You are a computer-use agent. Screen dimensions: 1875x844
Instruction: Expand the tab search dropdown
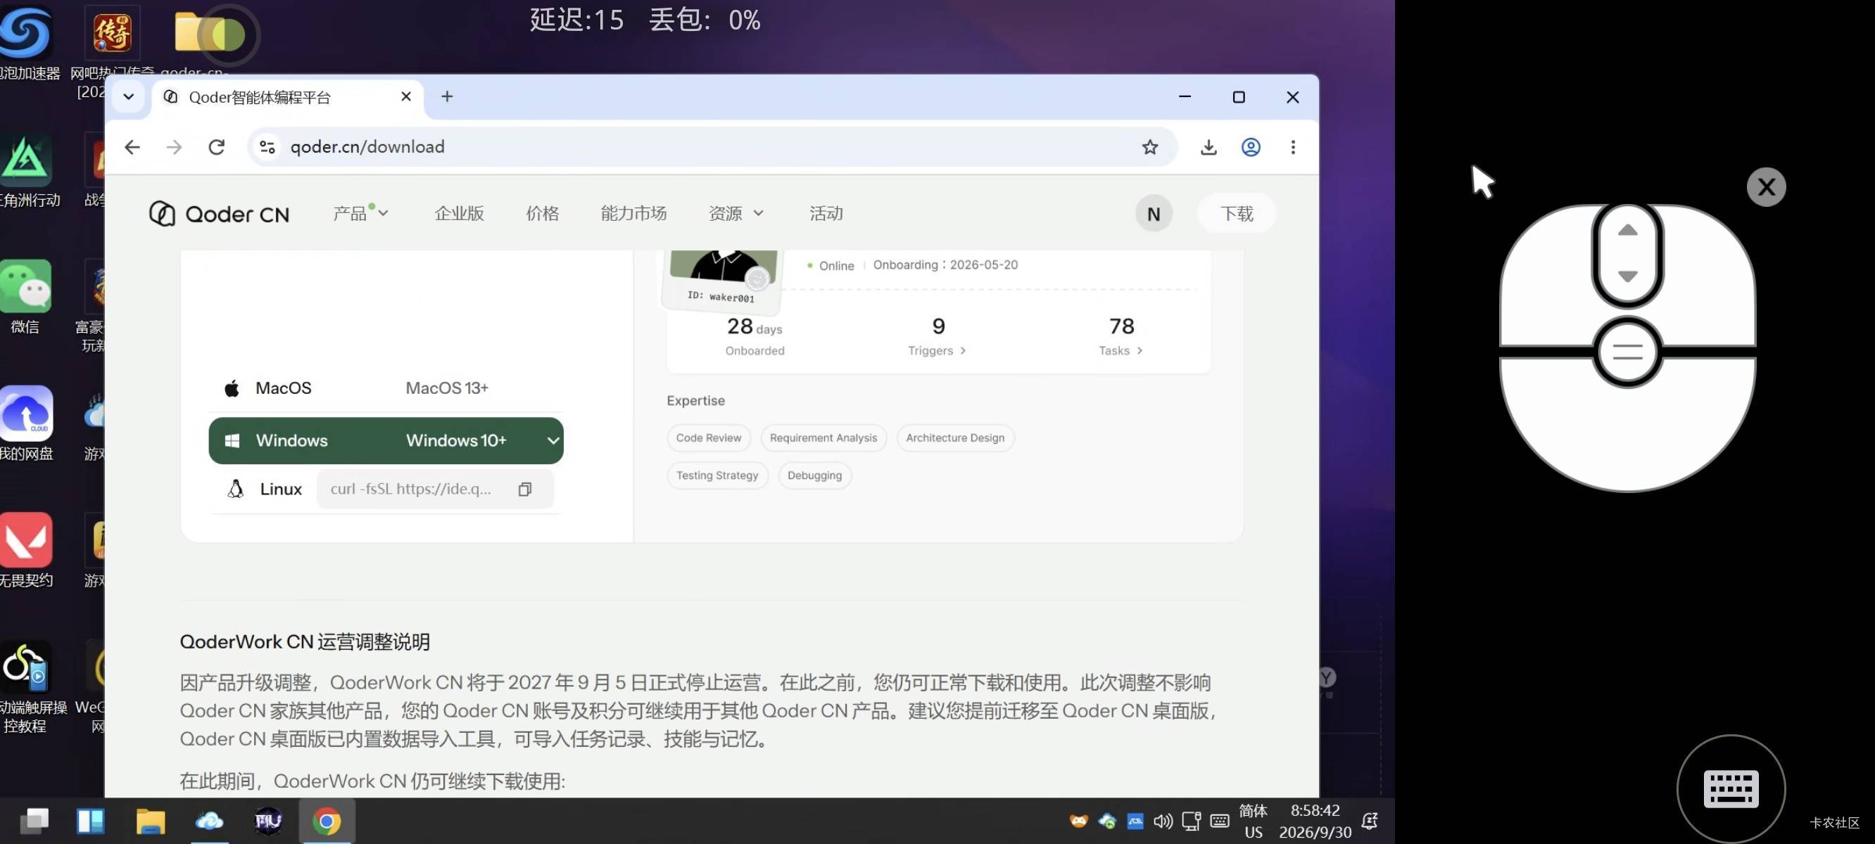coord(128,96)
